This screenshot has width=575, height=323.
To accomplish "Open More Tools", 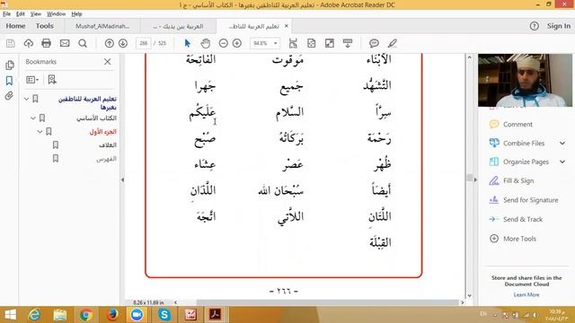I will click(x=519, y=239).
